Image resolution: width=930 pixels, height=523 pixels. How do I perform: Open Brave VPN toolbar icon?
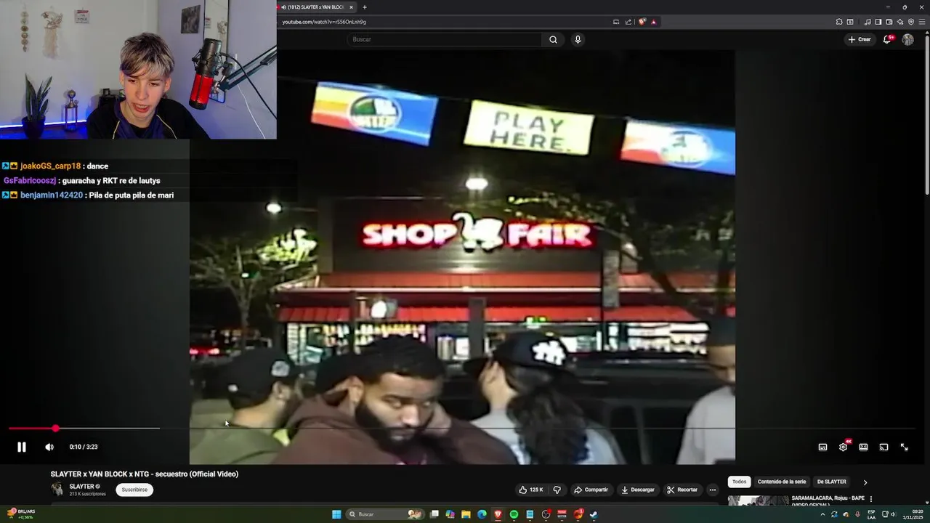(911, 22)
